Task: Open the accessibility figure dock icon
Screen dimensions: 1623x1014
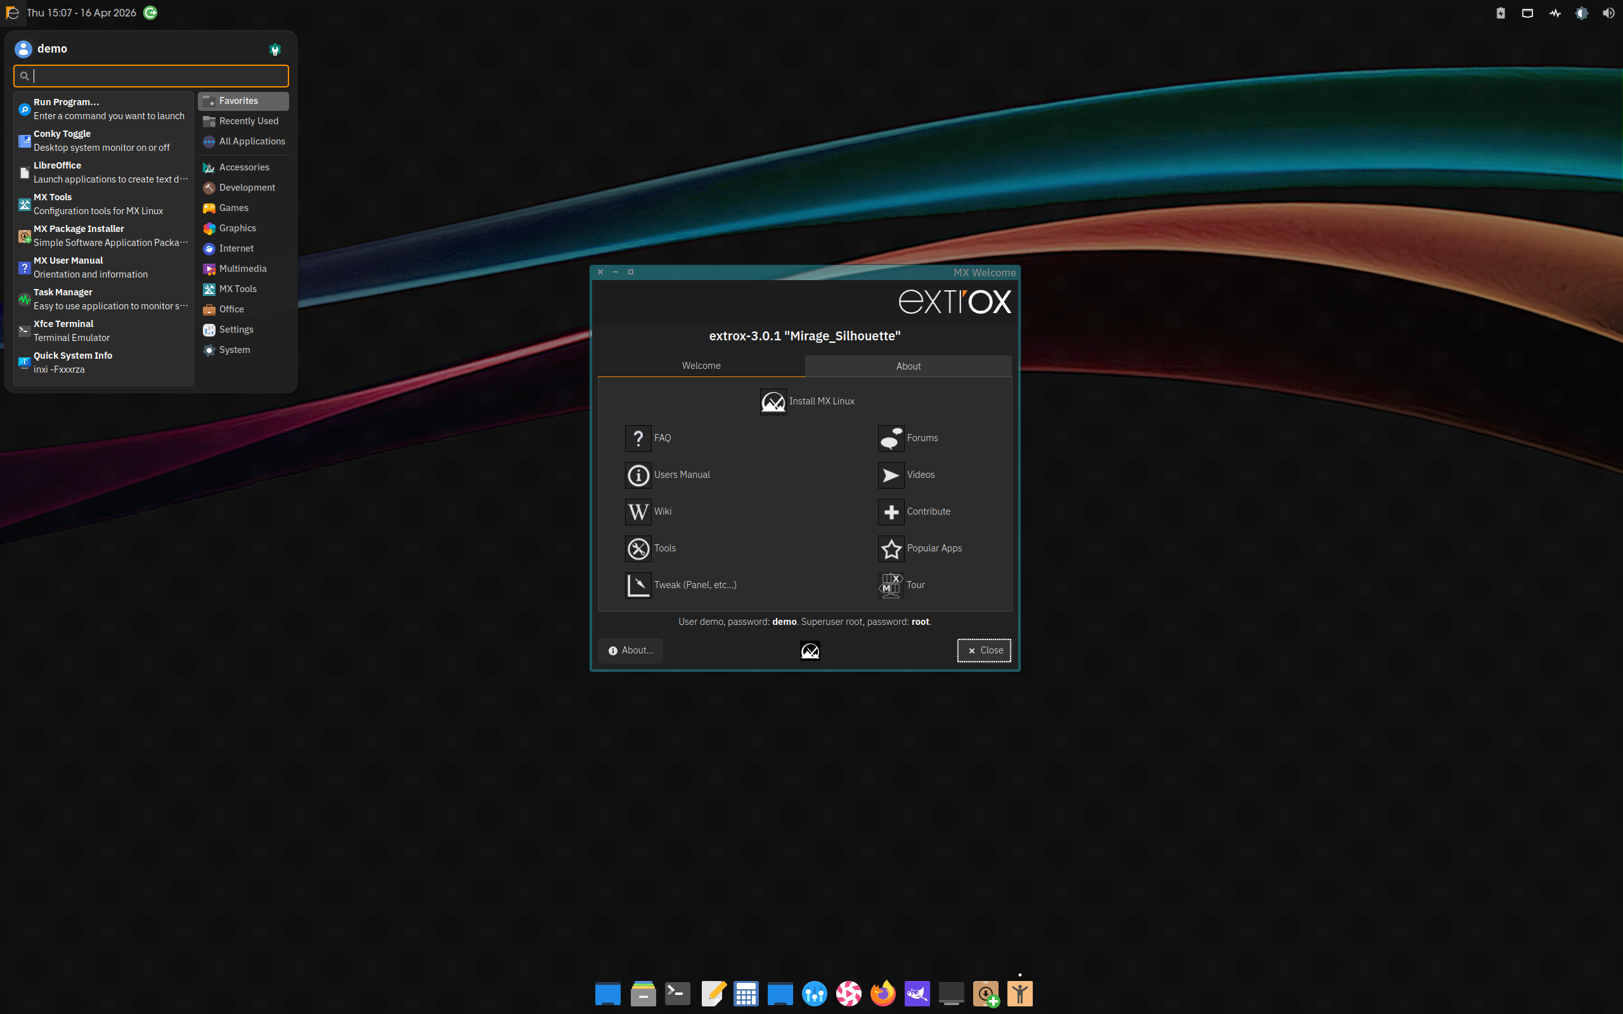Action: [x=1019, y=993]
